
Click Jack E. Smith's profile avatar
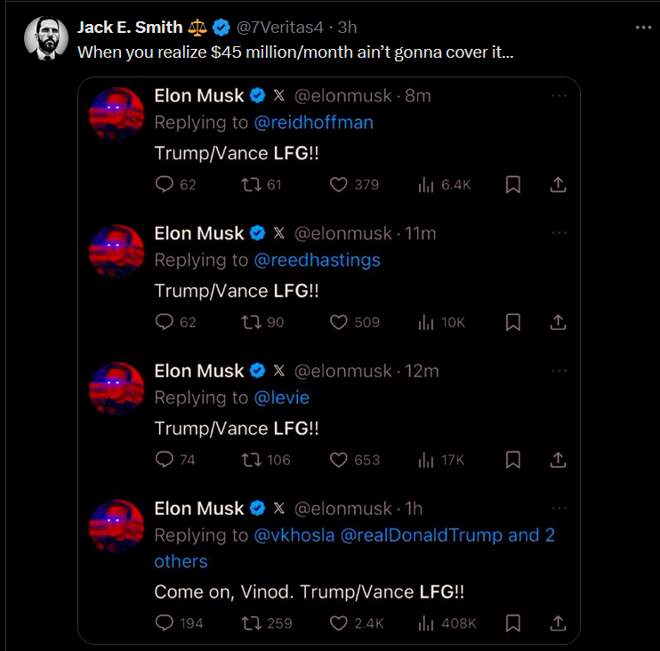(46, 39)
